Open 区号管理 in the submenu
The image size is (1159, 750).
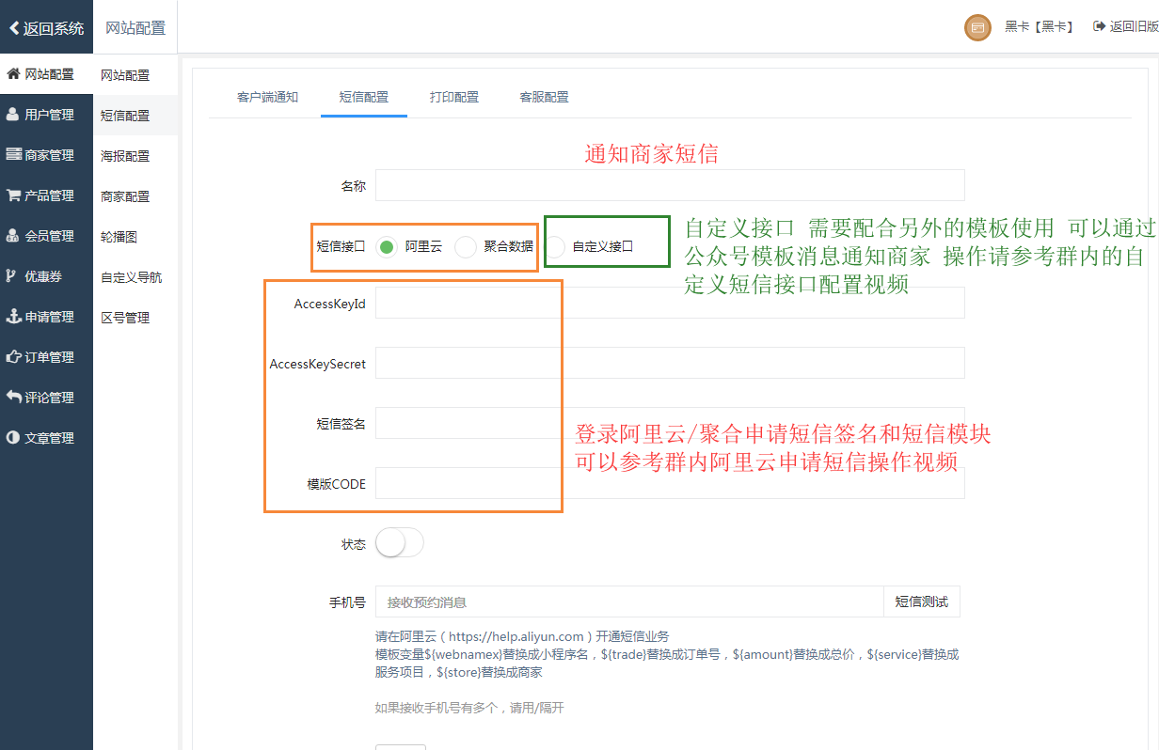click(125, 318)
